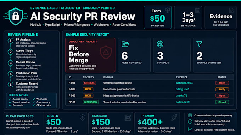Click the EVIDENCE column header
This screenshot has width=241, height=135.
coord(182,77)
